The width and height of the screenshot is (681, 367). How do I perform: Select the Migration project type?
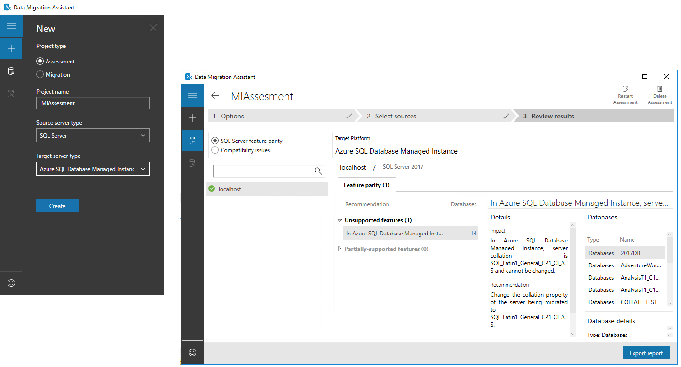[x=40, y=75]
